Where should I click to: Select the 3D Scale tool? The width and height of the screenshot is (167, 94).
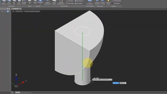[x=70, y=1]
